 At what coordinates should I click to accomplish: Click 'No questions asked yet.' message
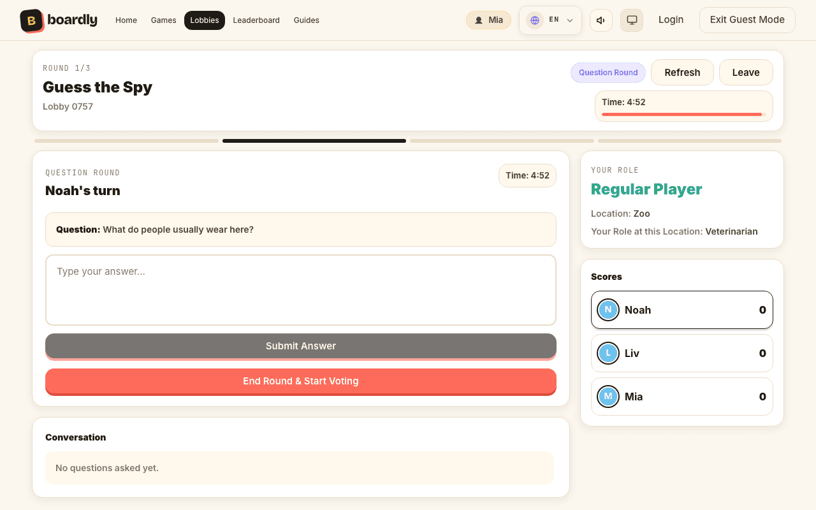click(107, 468)
